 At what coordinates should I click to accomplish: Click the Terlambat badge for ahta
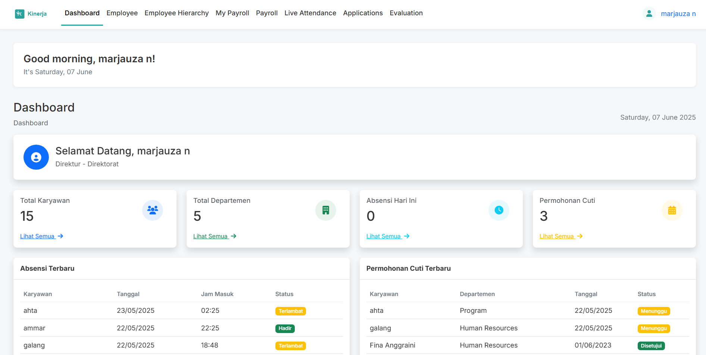point(290,311)
